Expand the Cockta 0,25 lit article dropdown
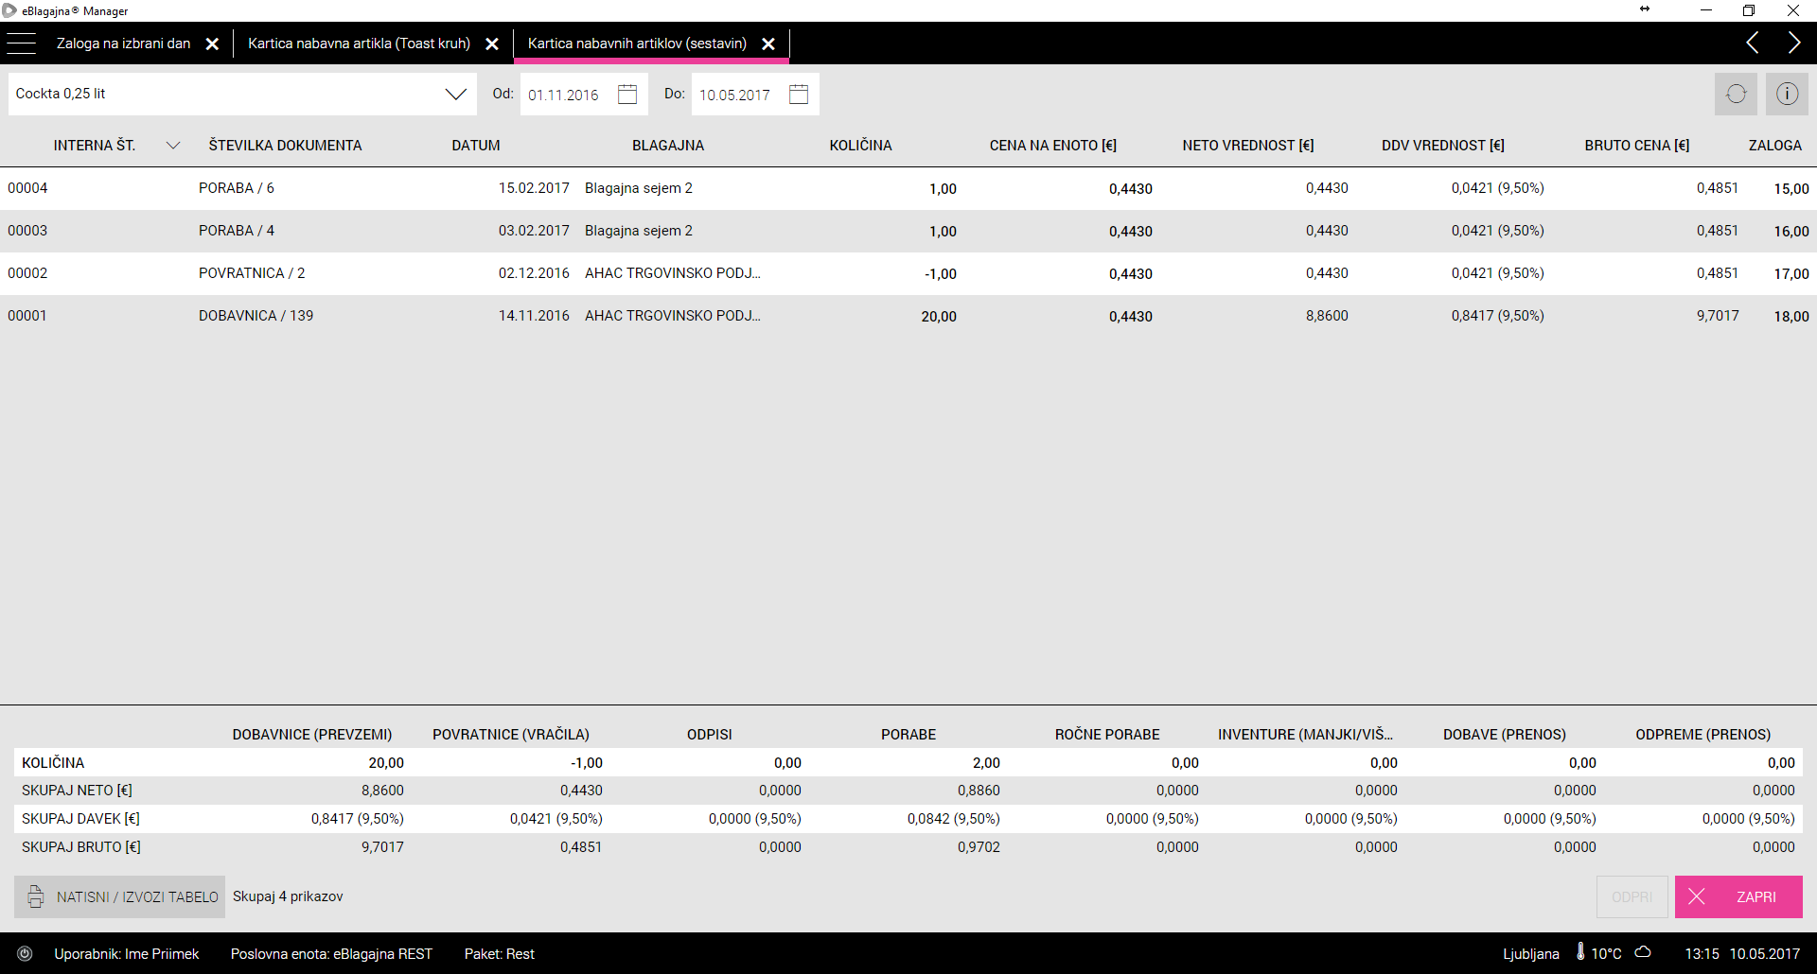Screen dimensions: 1817x974 pos(455,95)
